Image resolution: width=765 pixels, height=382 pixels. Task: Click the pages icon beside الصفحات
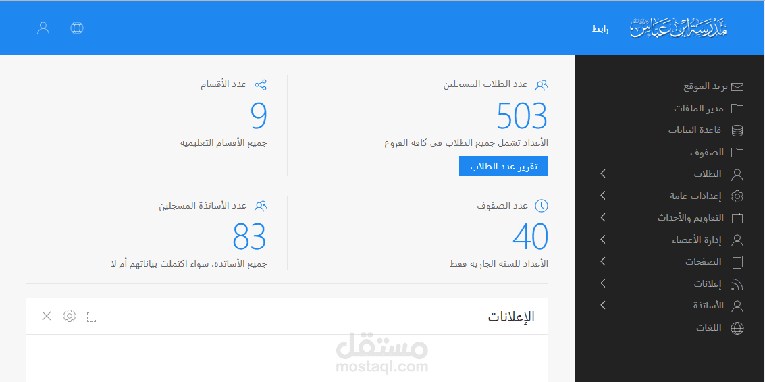click(737, 262)
